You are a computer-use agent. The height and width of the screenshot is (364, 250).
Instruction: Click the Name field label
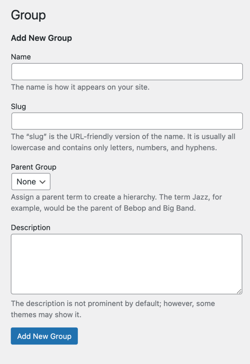(x=21, y=57)
